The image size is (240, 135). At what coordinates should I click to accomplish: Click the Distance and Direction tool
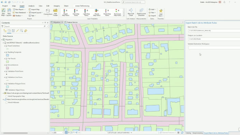tap(141, 12)
